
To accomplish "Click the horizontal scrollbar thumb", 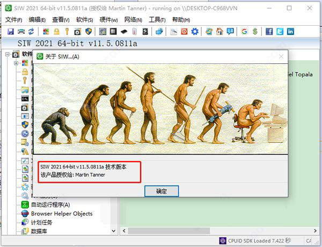I will 169,231.
